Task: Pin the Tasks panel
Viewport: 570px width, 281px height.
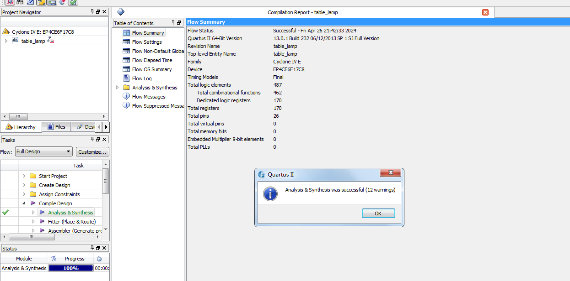Action: click(92, 140)
